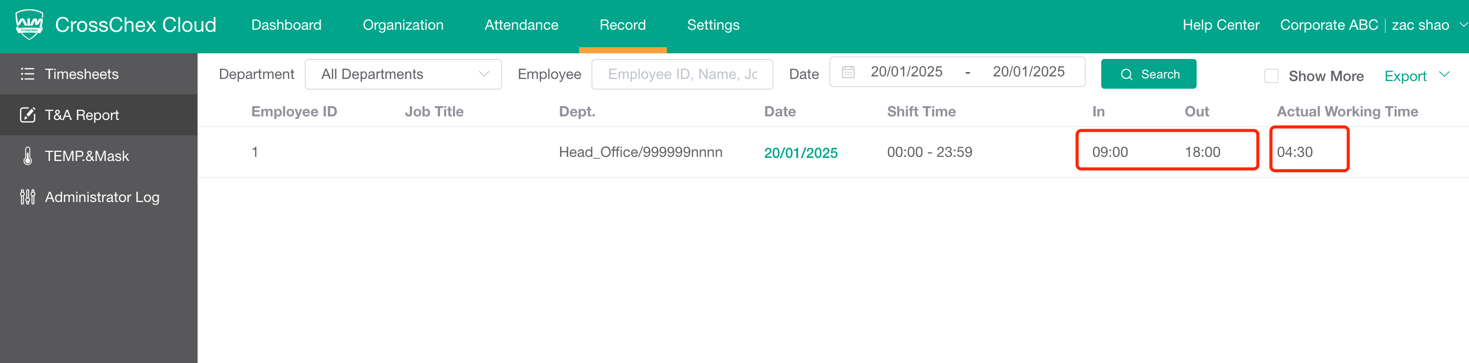This screenshot has height=363, width=1469.
Task: Switch to the Dashboard tab
Action: [286, 25]
